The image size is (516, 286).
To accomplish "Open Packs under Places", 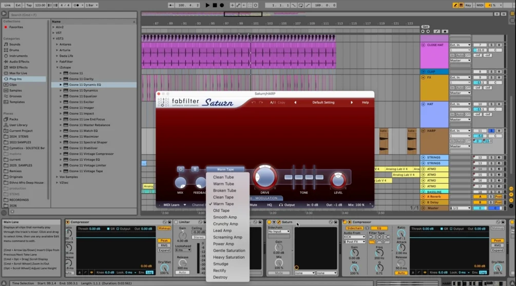I will pyautogui.click(x=13, y=119).
